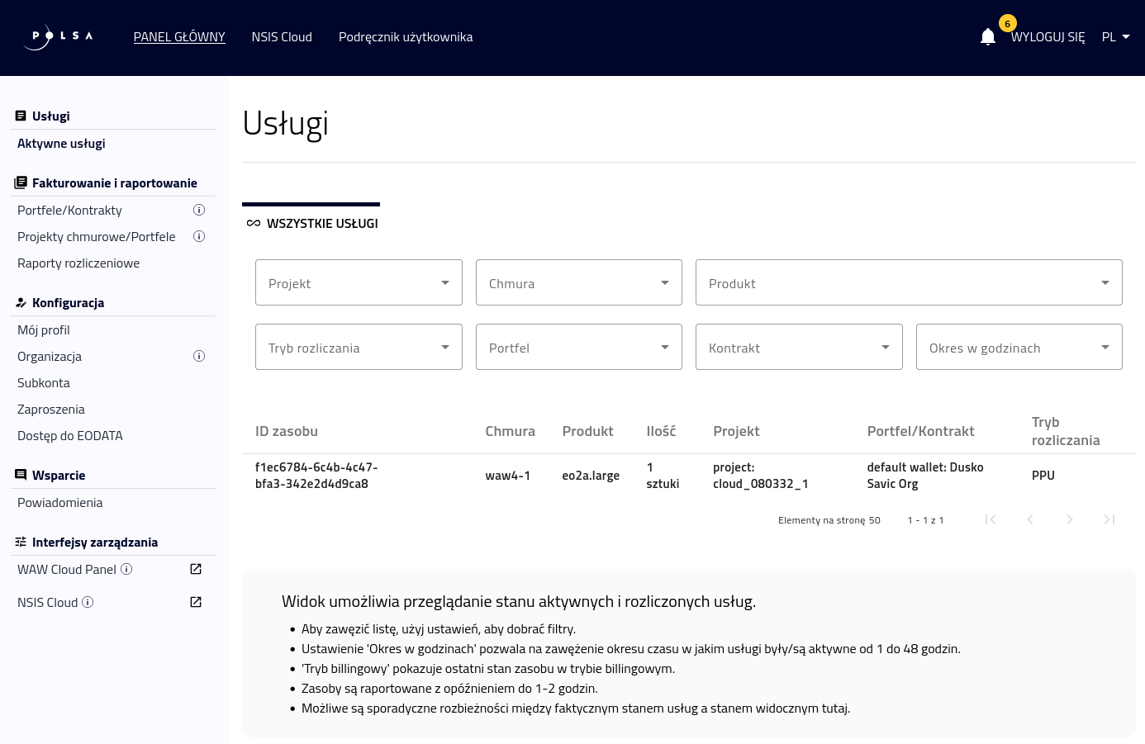Expand the Projekt filter dropdown

(359, 282)
